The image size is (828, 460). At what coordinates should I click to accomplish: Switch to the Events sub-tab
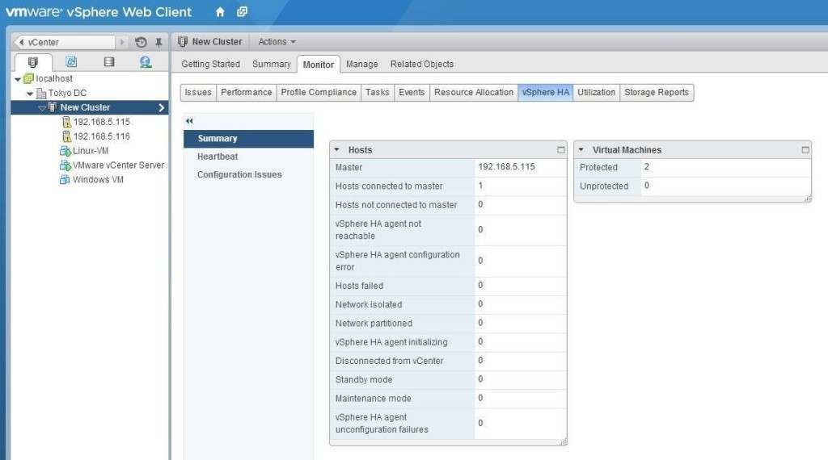(412, 92)
